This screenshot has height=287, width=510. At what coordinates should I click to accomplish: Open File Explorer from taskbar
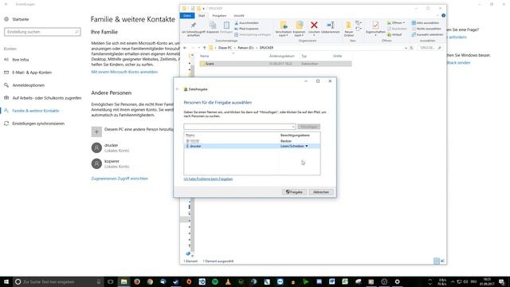(124, 281)
